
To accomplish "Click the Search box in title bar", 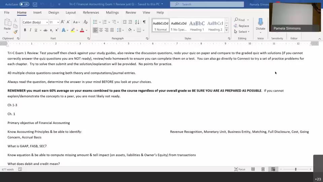I will [x=207, y=4].
